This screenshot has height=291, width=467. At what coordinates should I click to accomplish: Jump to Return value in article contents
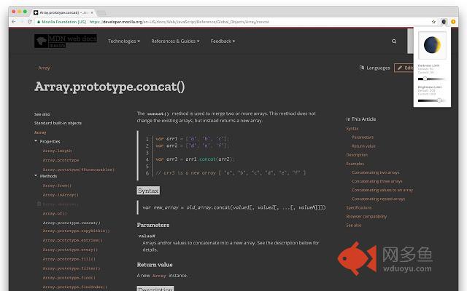[x=363, y=146]
